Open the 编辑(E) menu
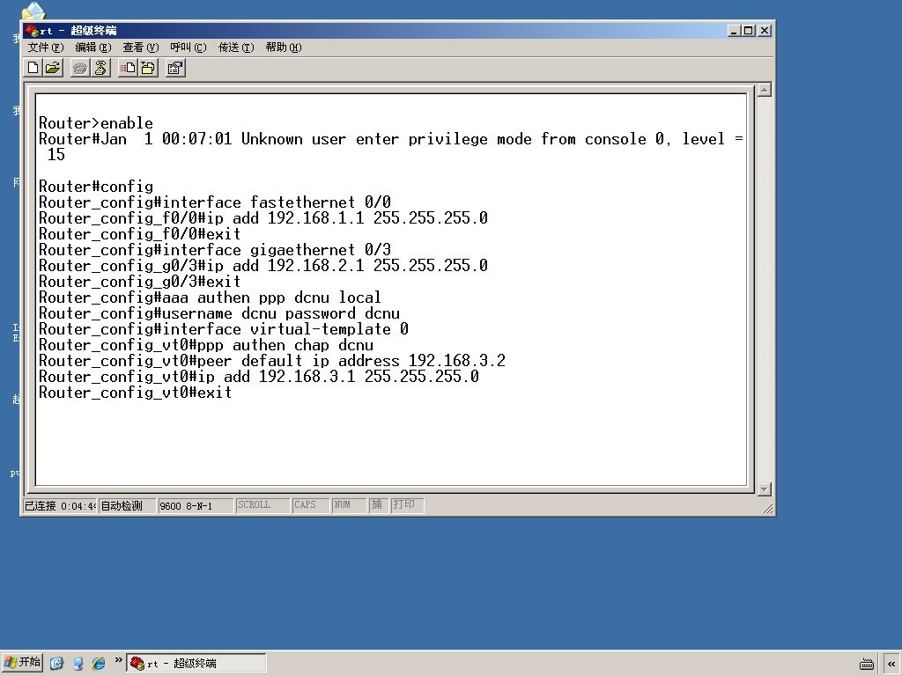The width and height of the screenshot is (902, 676). point(93,48)
